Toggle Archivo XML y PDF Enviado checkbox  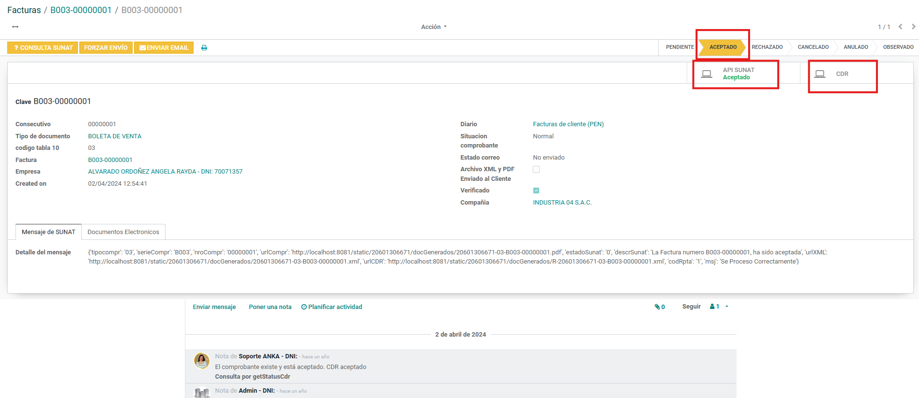coord(536,169)
